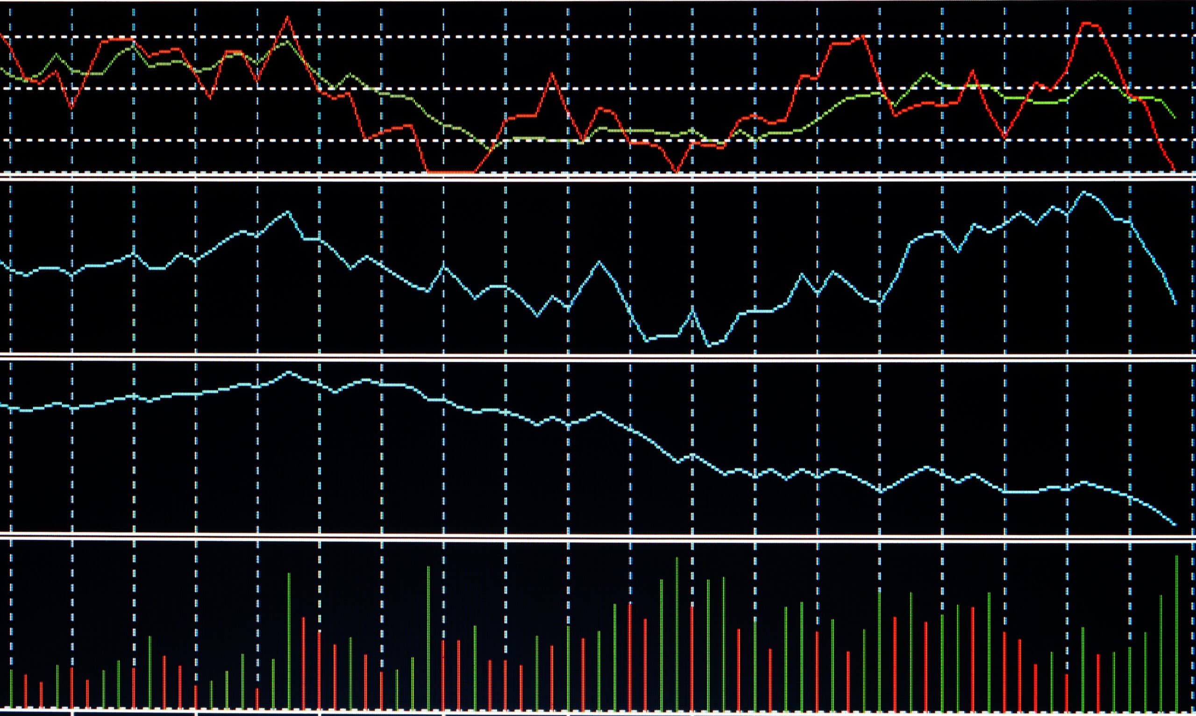Click the flat red trough touching the top panel floor

coord(451,172)
